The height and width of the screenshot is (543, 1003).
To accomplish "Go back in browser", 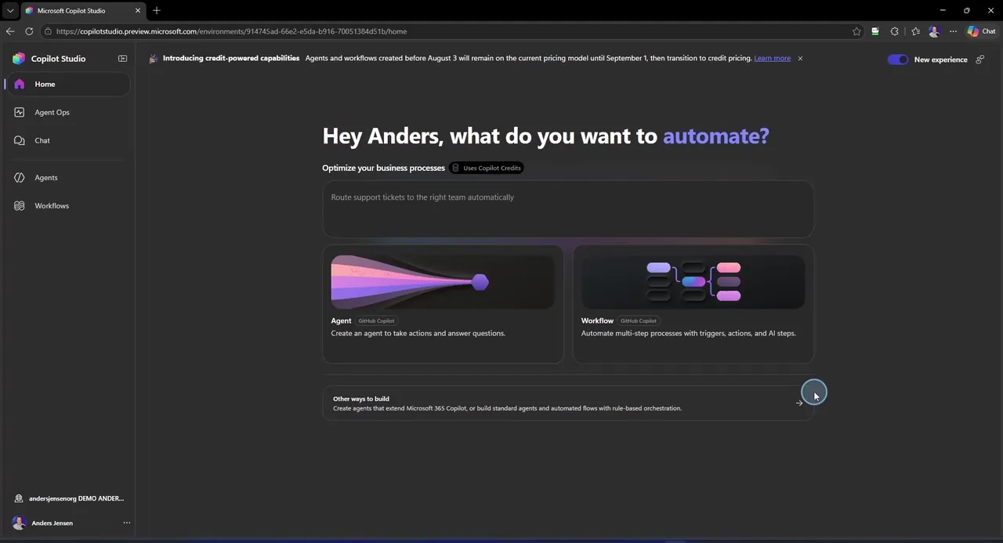I will (x=10, y=31).
